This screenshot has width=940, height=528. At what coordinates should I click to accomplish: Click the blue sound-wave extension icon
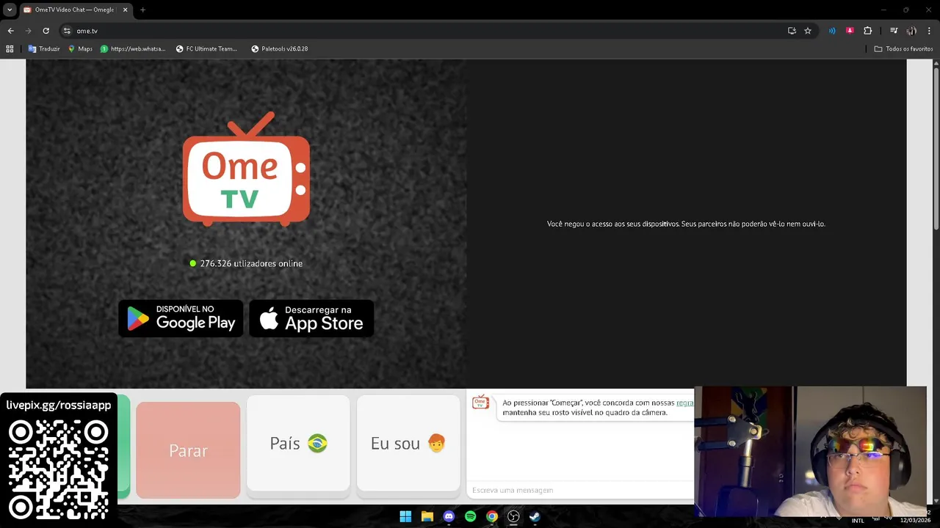[x=832, y=31]
